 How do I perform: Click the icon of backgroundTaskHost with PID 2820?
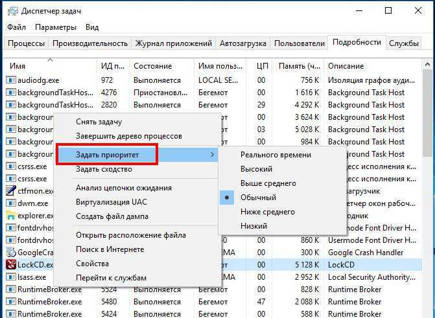(x=10, y=105)
